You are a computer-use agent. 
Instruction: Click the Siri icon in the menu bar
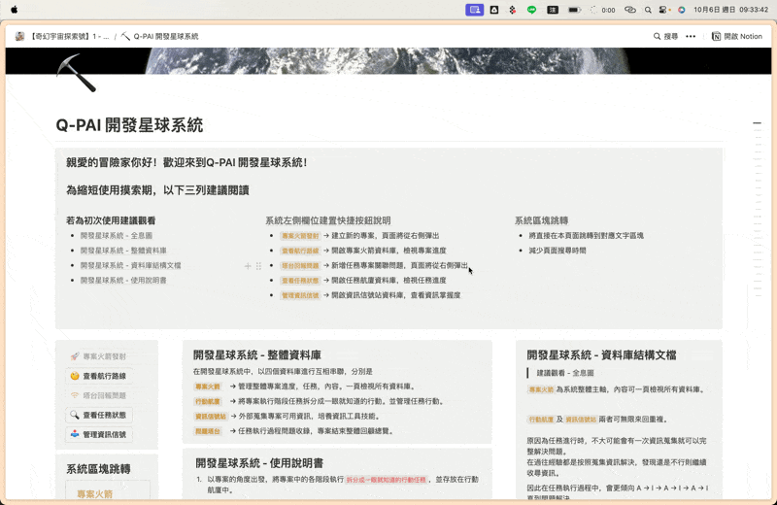[682, 10]
